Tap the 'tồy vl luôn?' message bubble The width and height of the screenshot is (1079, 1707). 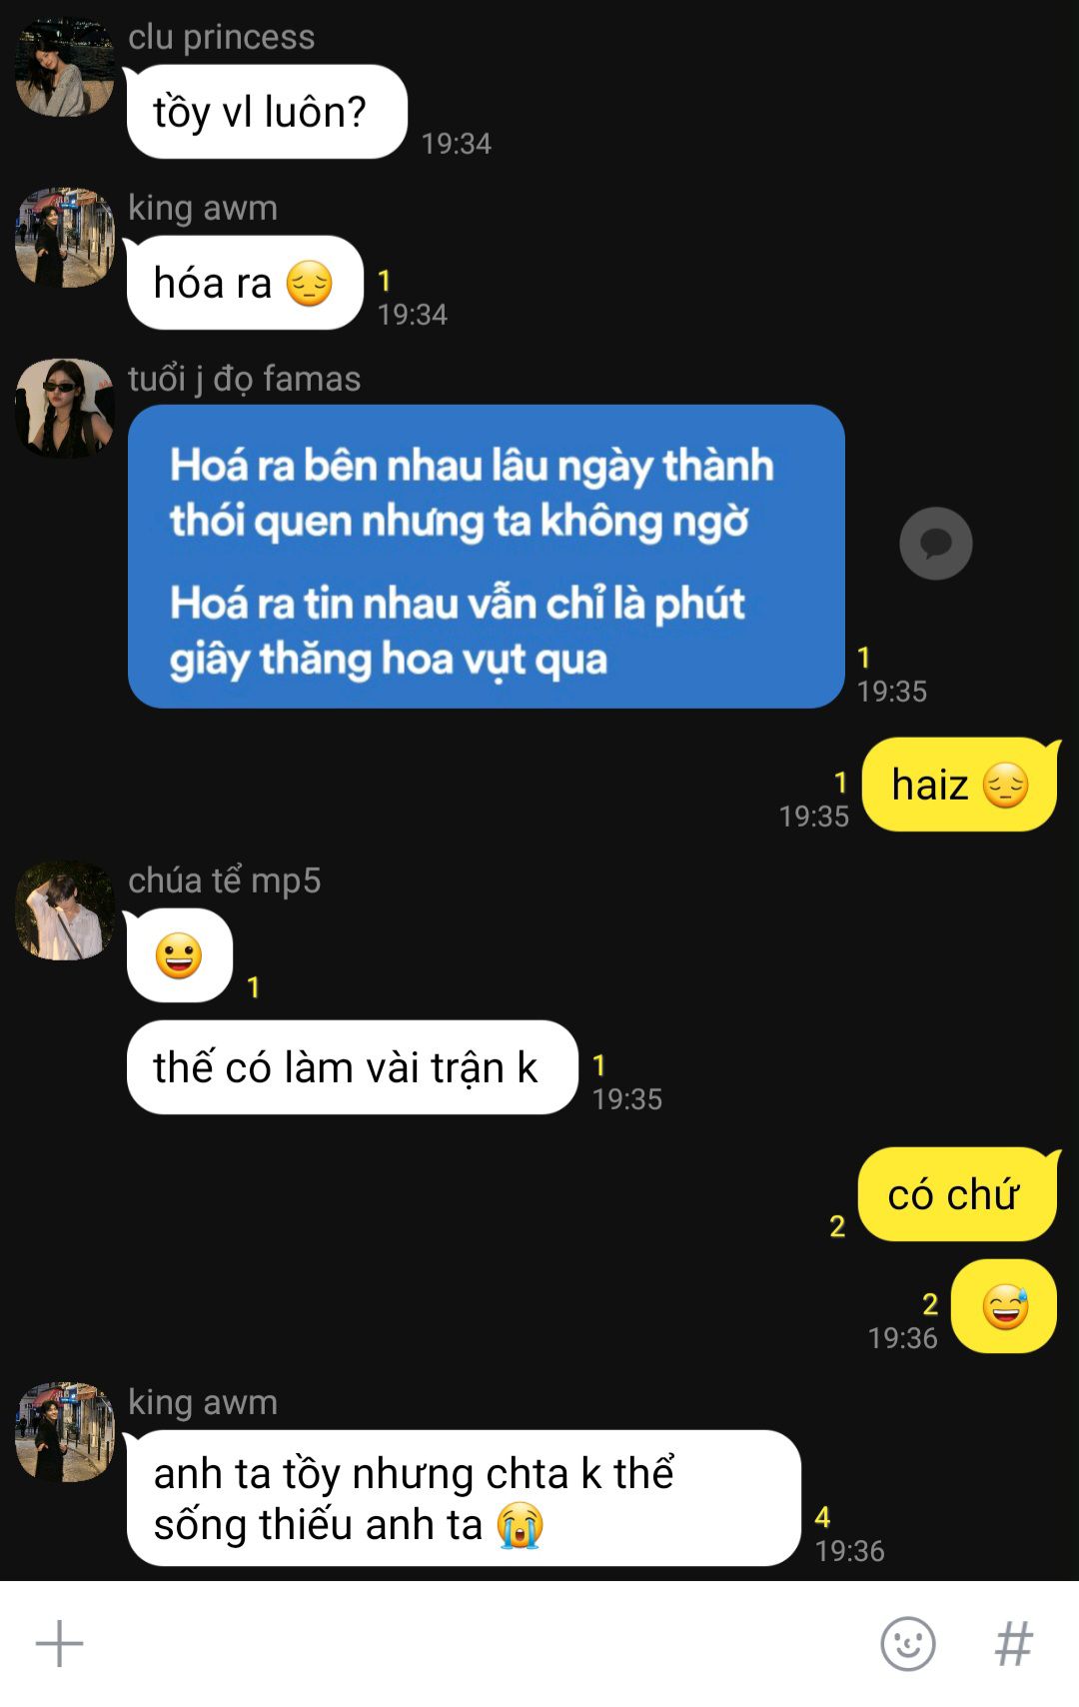pos(267,112)
